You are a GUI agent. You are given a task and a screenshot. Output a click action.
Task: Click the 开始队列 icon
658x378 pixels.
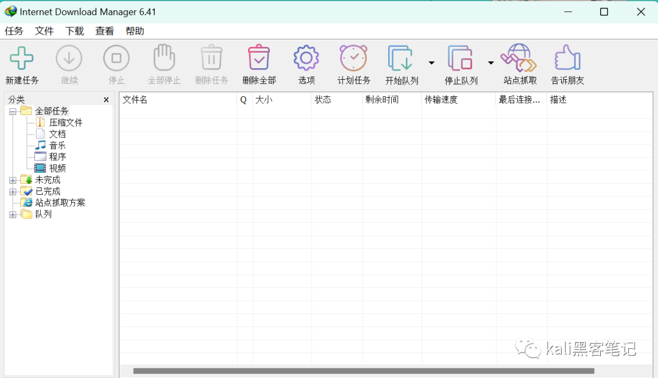tap(400, 58)
